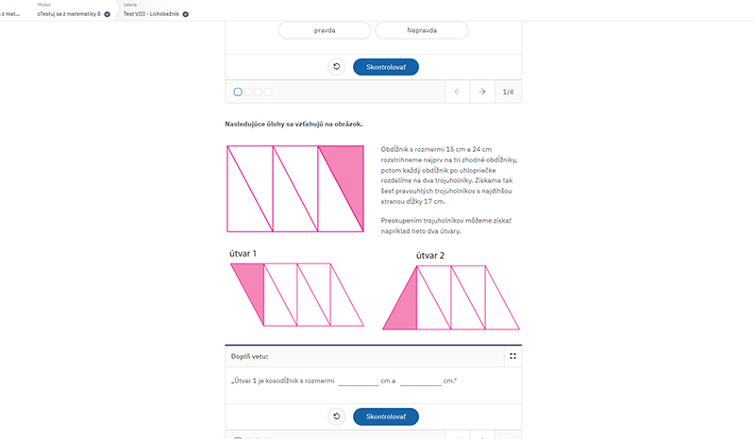Click the 1/4 page counter
Screen dimensions: 755x439
508,92
